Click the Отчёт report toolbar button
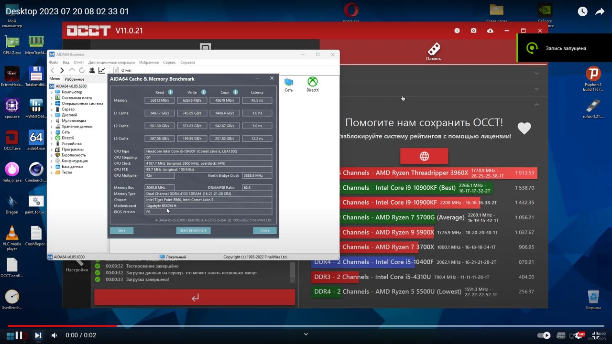The height and width of the screenshot is (344, 612). coord(122,70)
